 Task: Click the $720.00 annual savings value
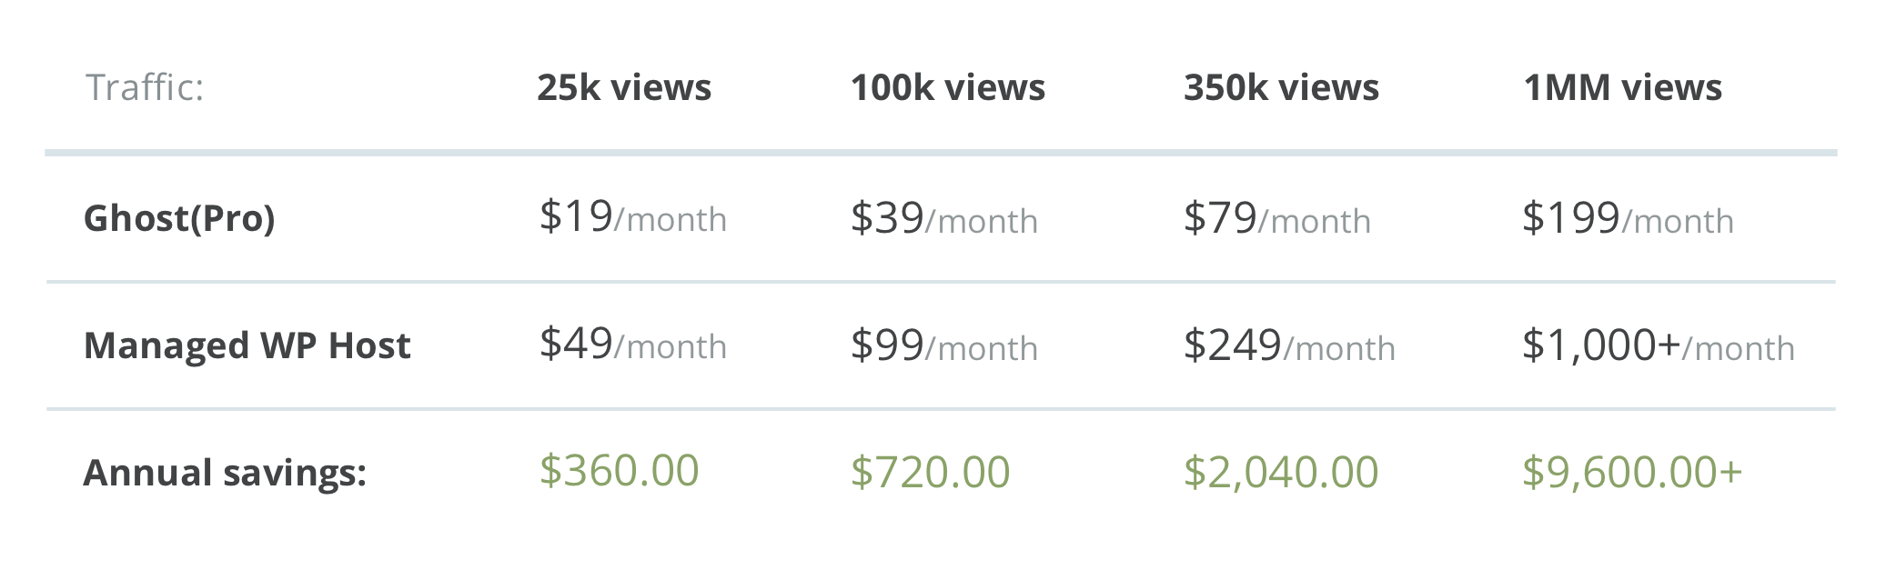931,473
